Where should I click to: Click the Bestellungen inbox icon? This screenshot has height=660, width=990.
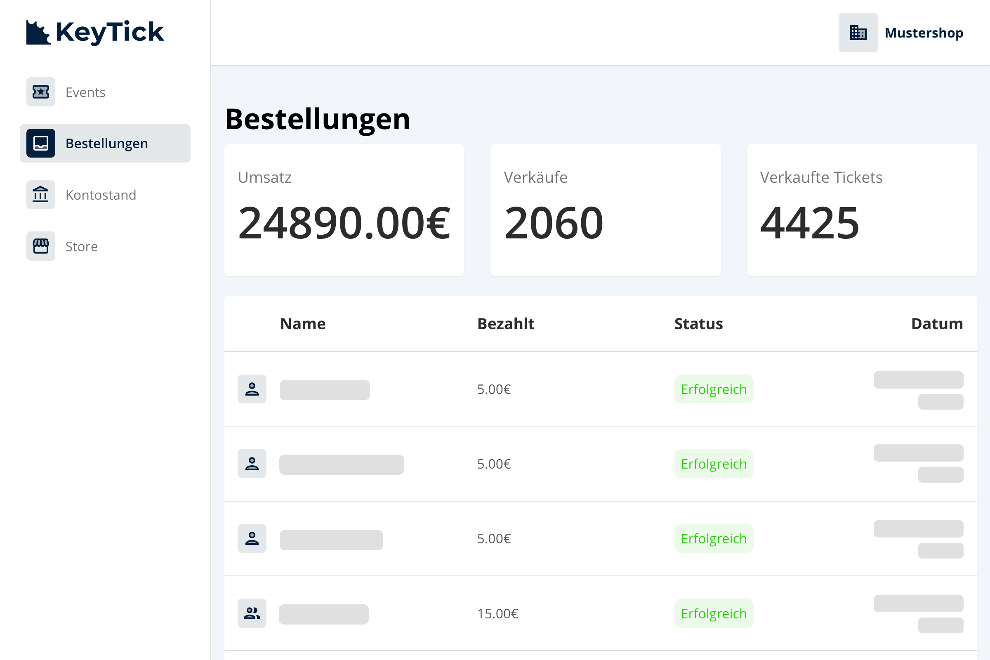(x=41, y=143)
